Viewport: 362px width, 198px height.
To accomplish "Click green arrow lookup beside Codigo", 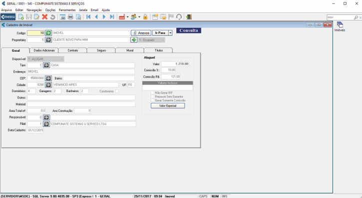I will tap(48, 33).
